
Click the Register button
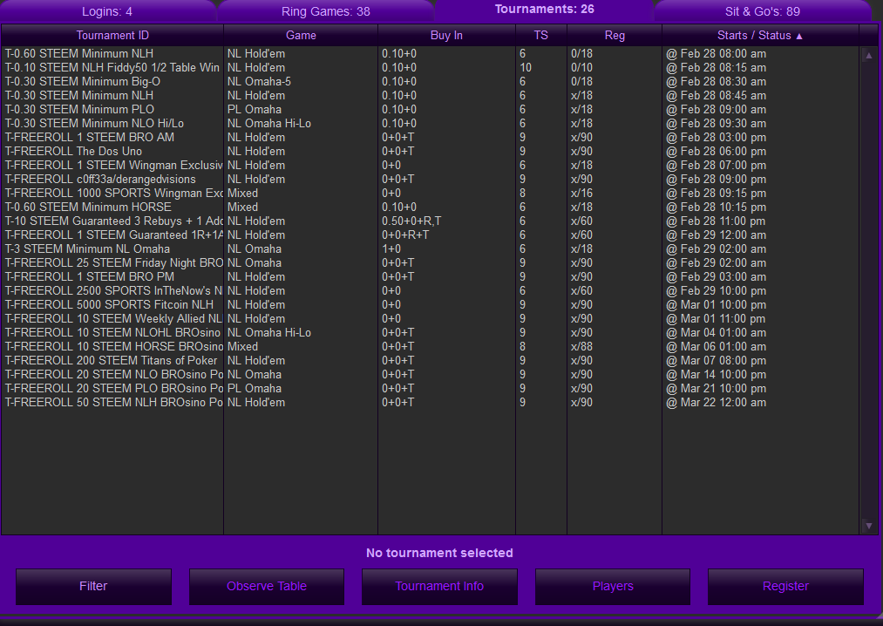pos(785,586)
